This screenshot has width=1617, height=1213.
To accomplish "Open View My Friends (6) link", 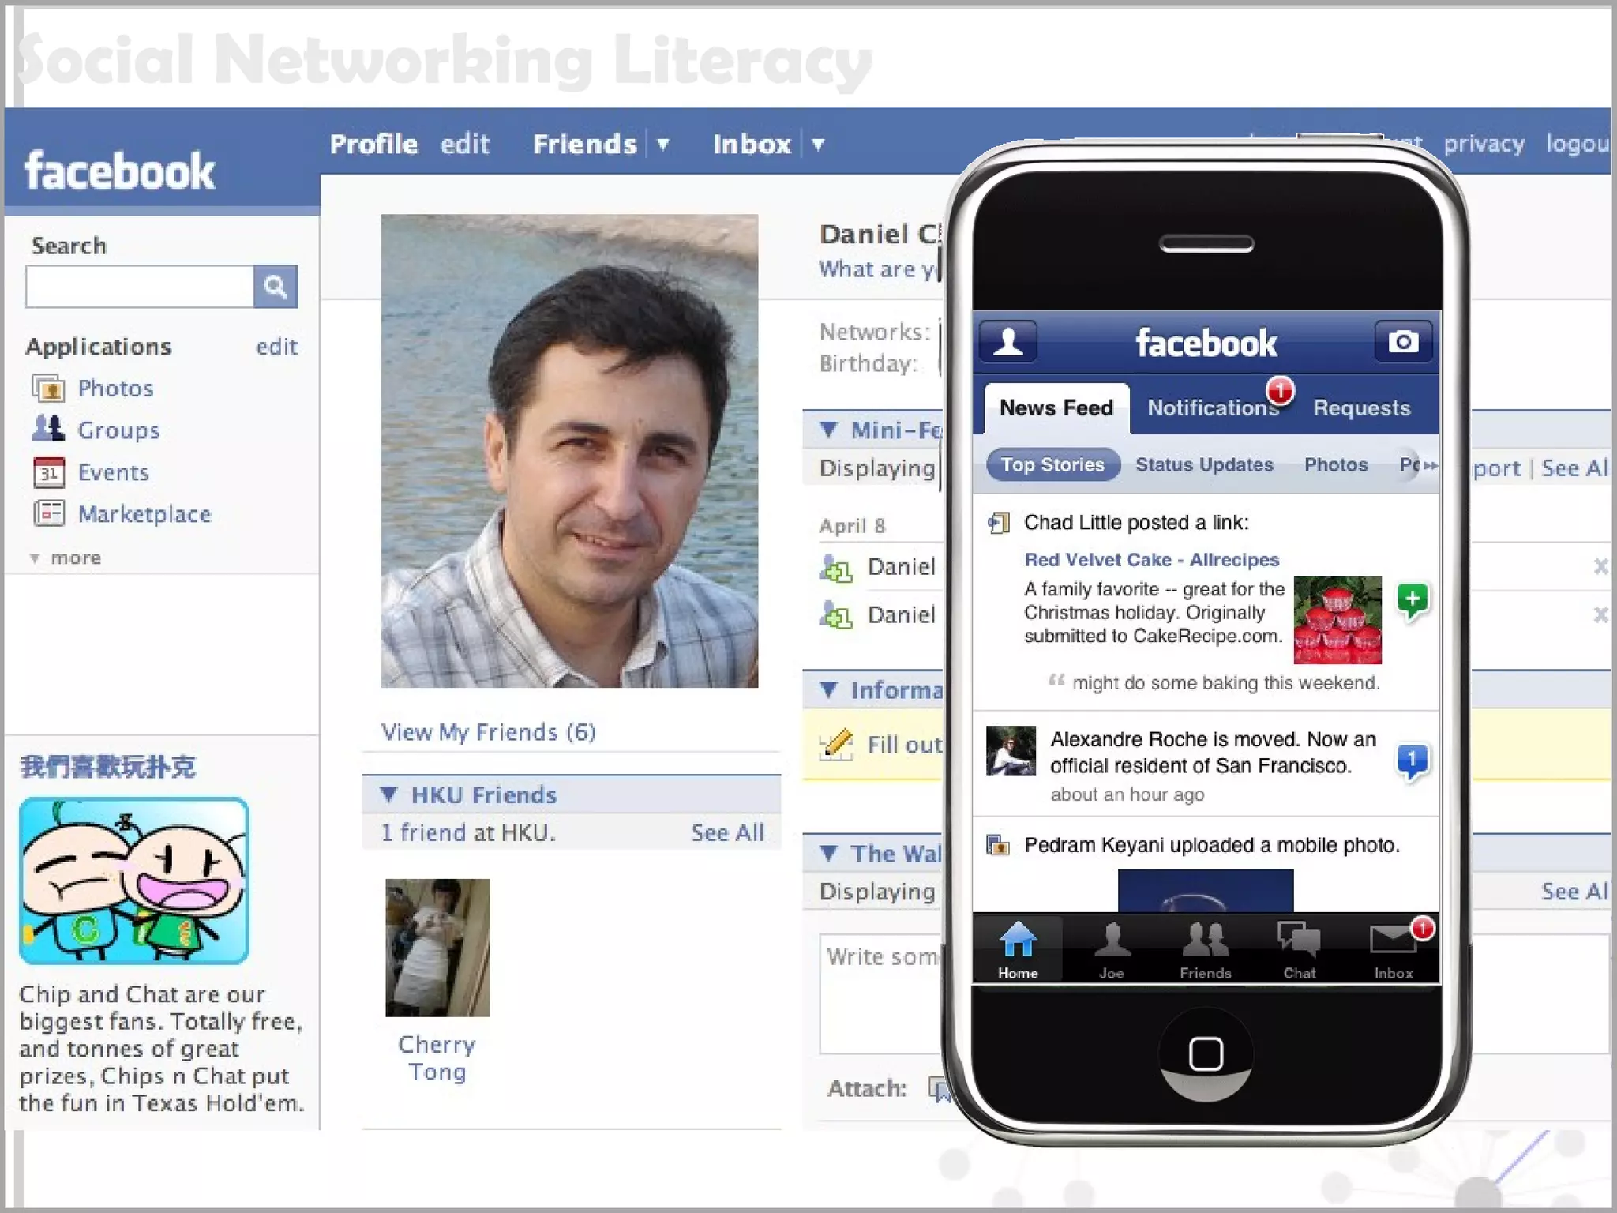I will click(488, 732).
